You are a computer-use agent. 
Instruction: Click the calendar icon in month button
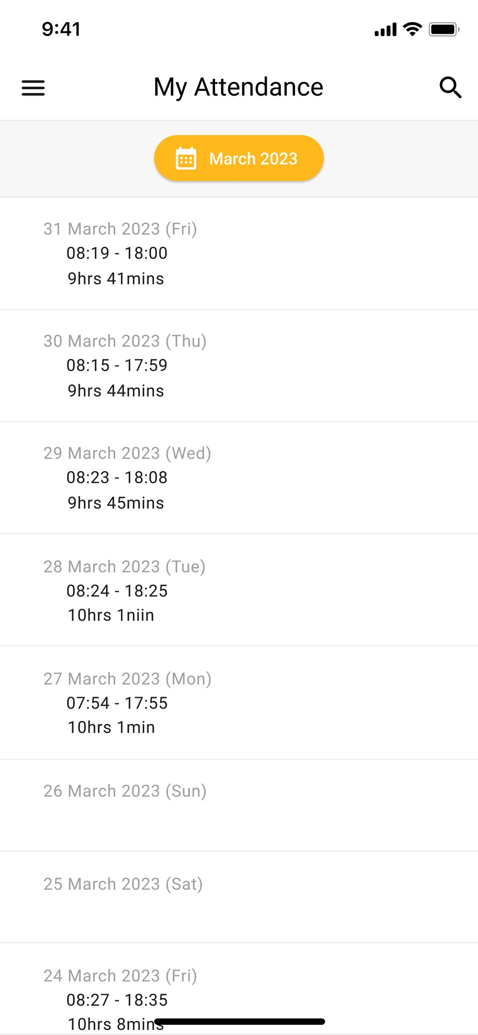pos(186,159)
